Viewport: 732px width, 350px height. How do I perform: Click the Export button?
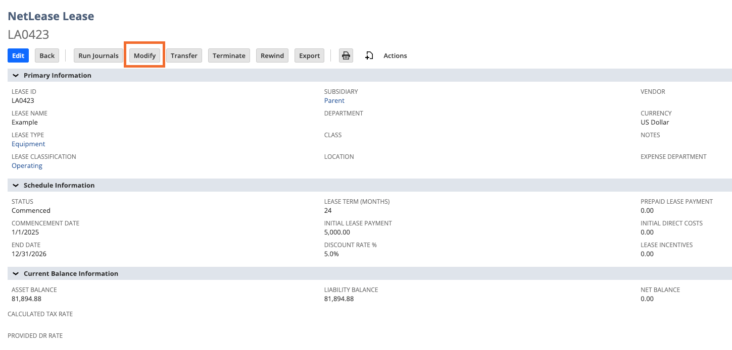coord(309,55)
